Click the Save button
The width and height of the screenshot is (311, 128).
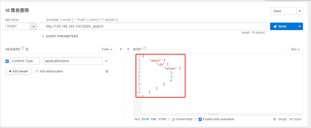(x=283, y=11)
